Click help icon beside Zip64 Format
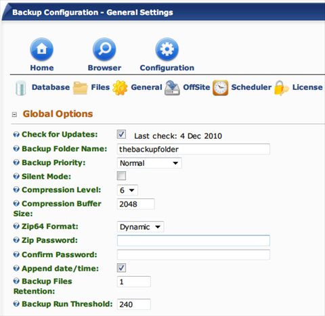Screen dimensions: 325x316 click(x=16, y=226)
